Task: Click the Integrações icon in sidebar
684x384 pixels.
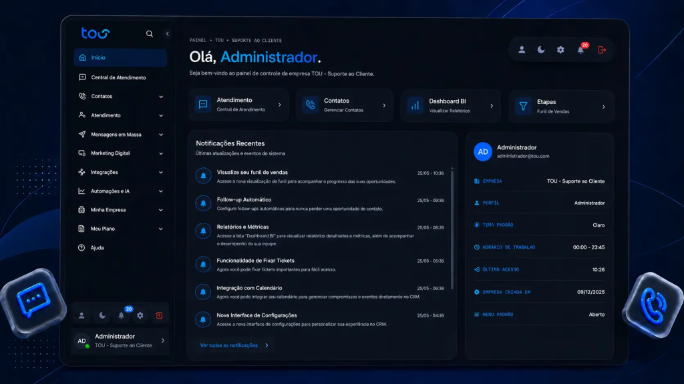Action: click(x=81, y=172)
